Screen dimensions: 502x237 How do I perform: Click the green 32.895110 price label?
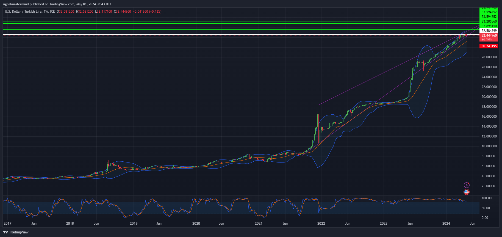coord(489,26)
